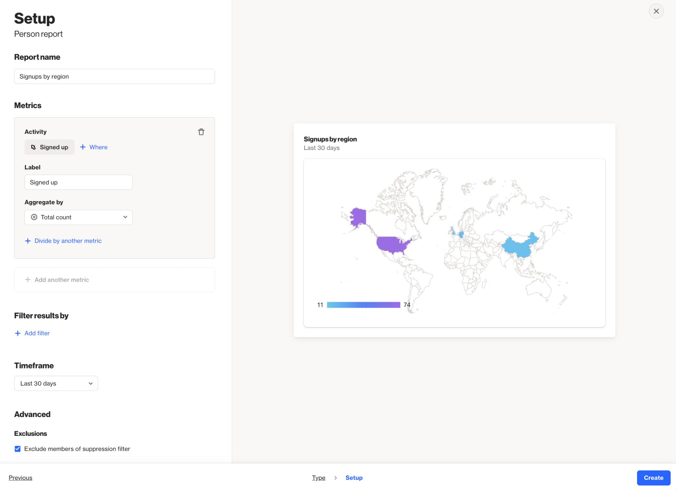Close the setup dialog with X
676x490 pixels.
point(656,11)
